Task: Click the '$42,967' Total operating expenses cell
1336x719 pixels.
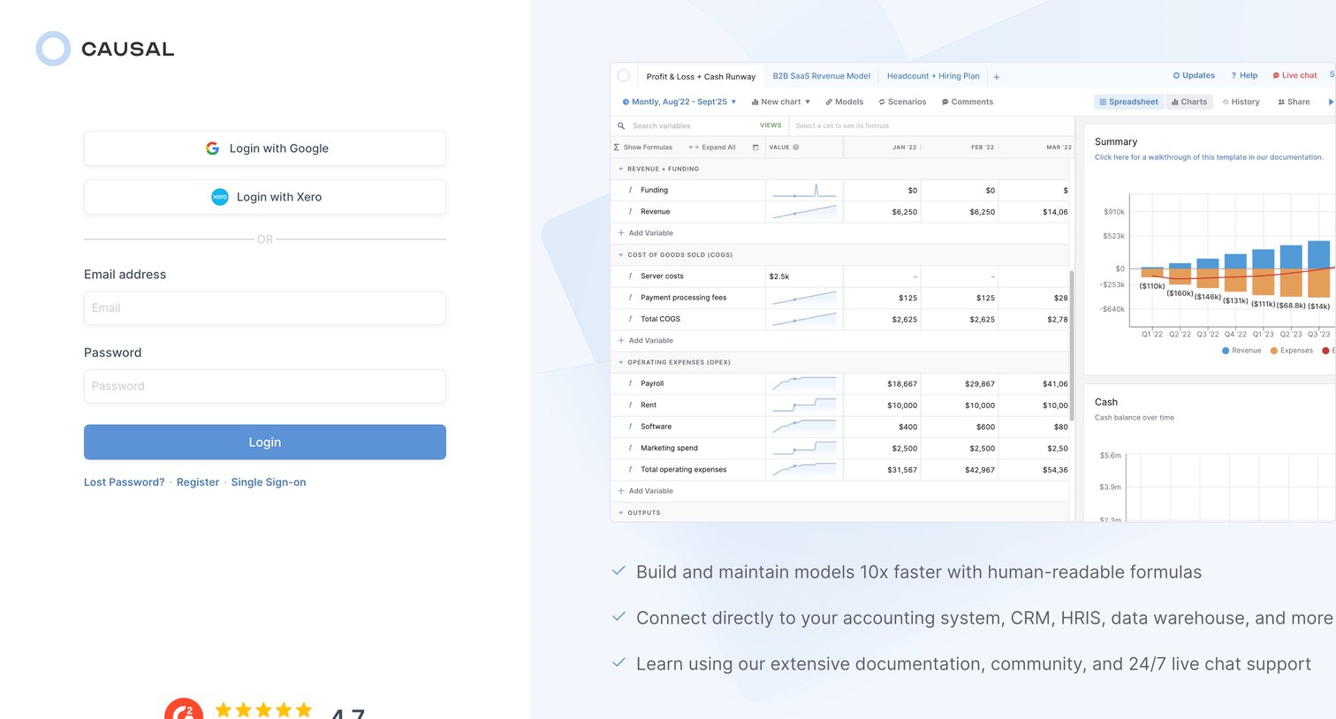Action: point(980,470)
